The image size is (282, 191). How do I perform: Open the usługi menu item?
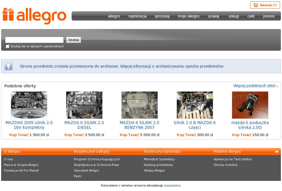tap(233, 16)
